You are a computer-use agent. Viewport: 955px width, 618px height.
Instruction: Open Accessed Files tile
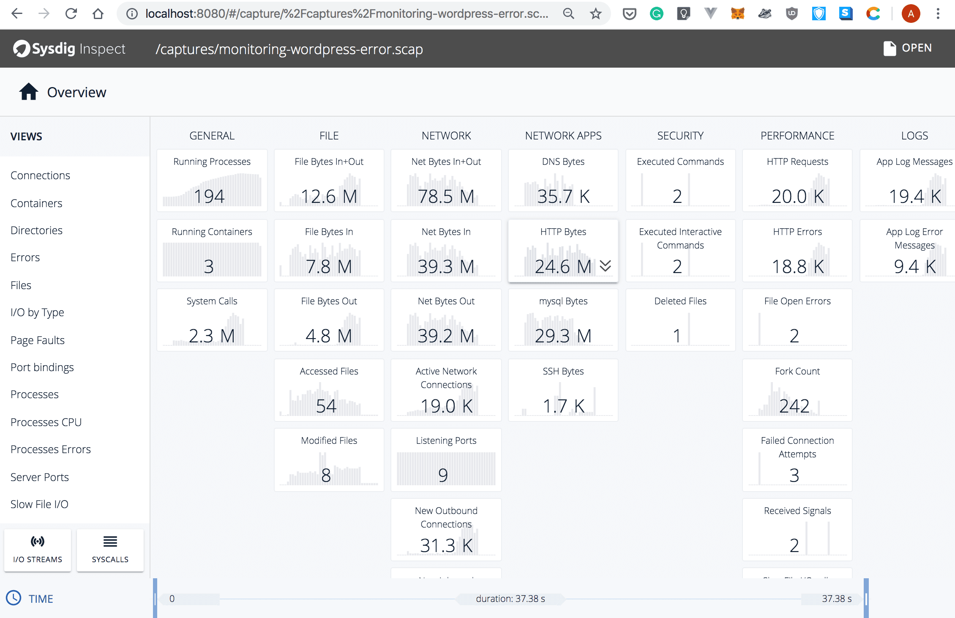click(329, 390)
